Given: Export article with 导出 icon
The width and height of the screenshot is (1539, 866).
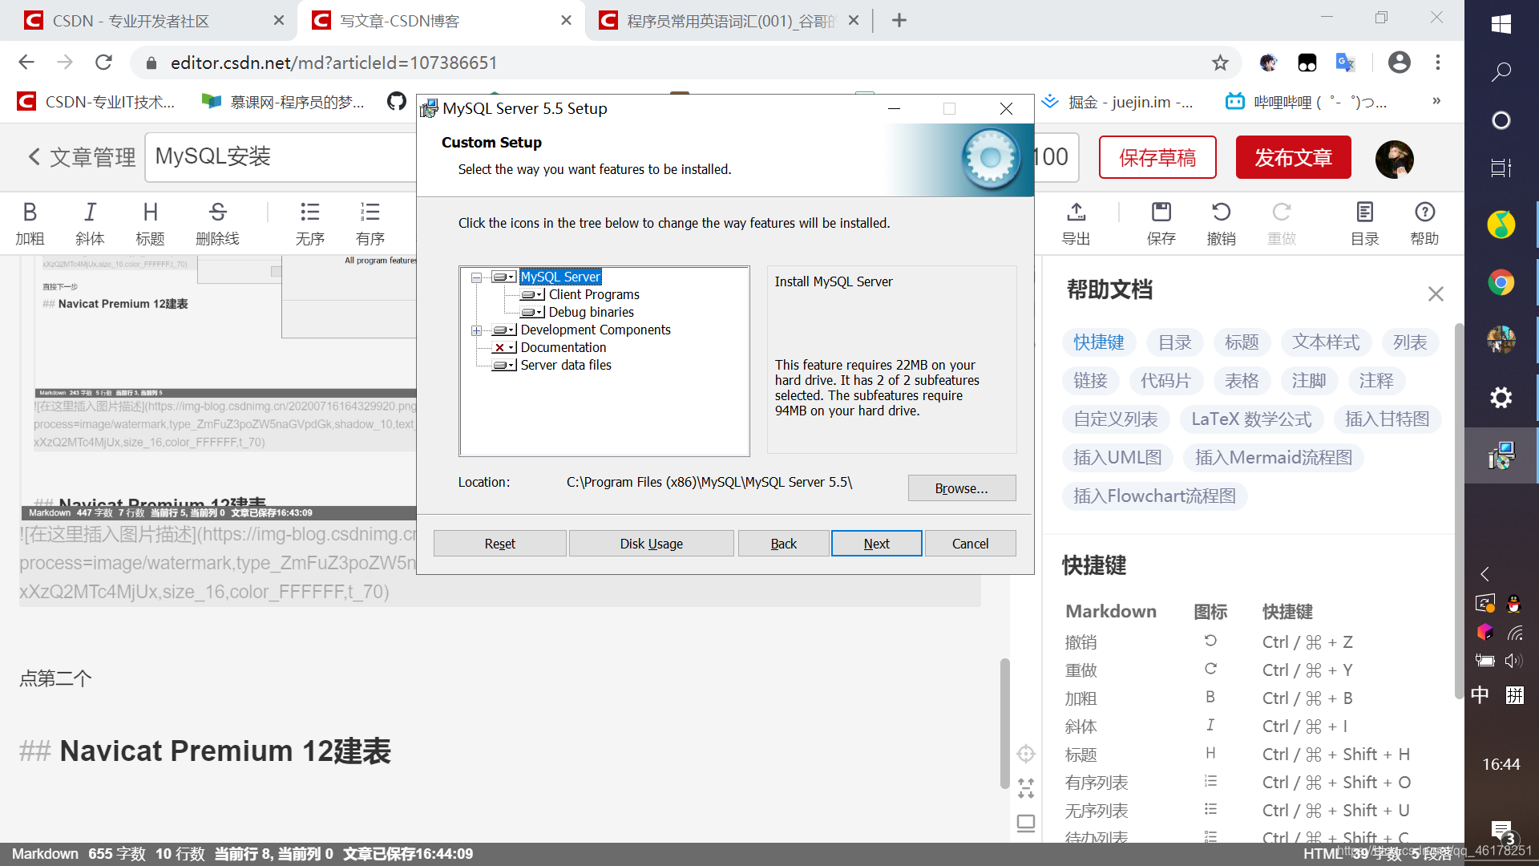Looking at the screenshot, I should click(x=1076, y=224).
